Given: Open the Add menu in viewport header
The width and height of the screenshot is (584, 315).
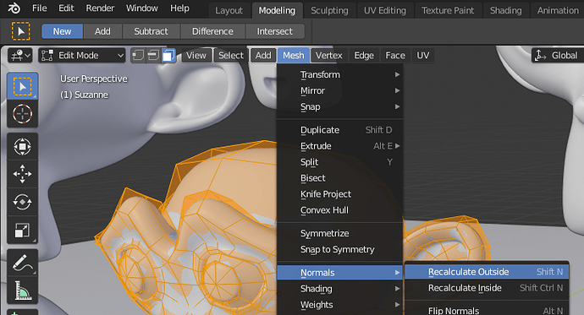Looking at the screenshot, I should coord(263,56).
